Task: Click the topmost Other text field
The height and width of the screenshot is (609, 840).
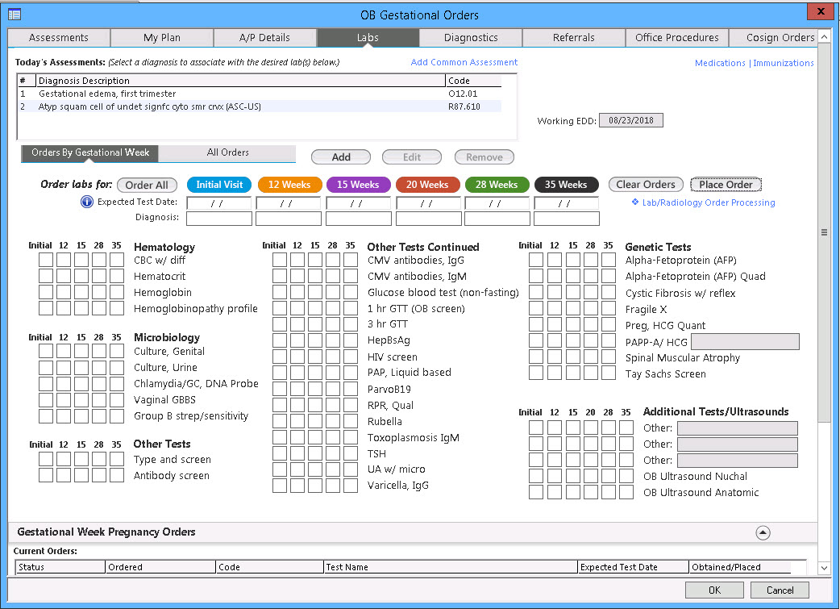Action: (737, 428)
